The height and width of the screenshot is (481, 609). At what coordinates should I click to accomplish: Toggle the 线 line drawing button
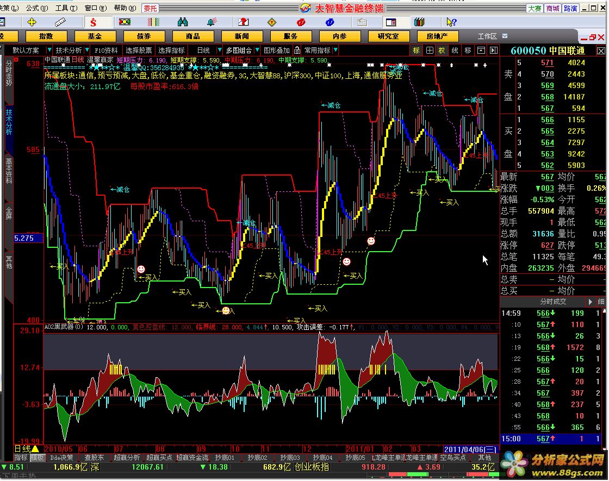pyautogui.click(x=455, y=50)
